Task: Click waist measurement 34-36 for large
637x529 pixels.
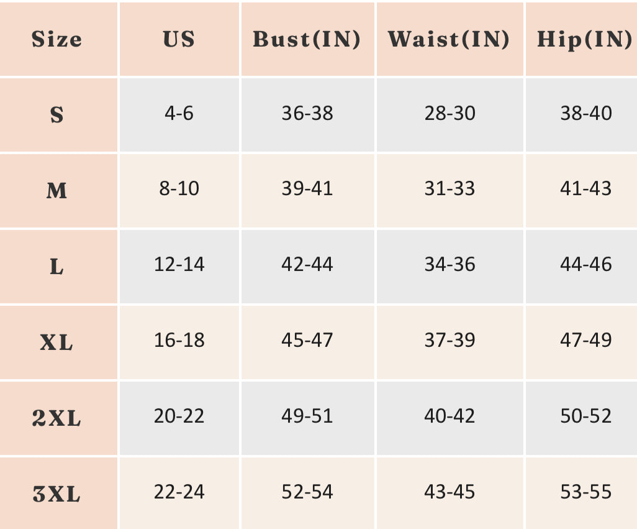Action: pos(450,264)
